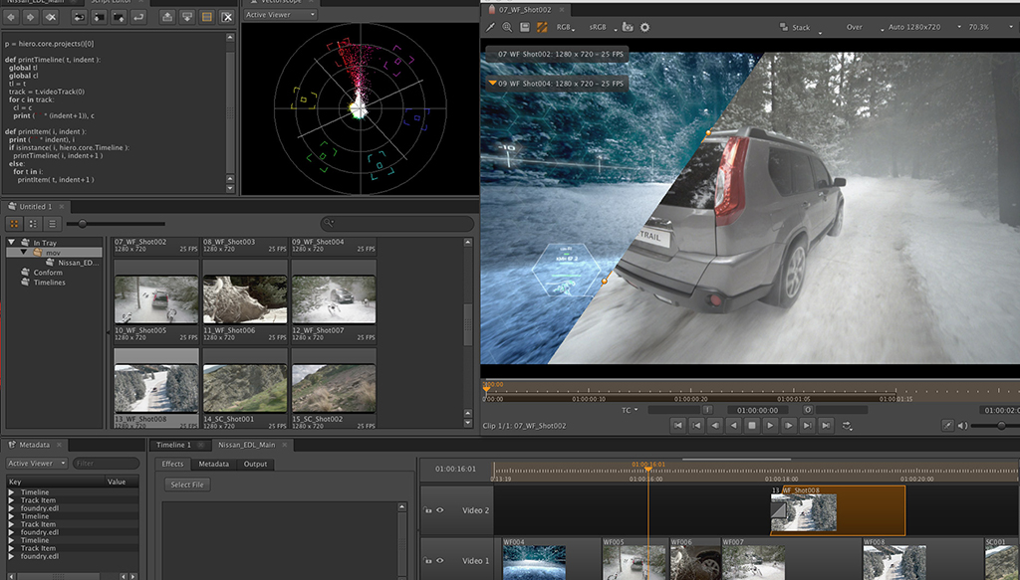Toggle the orange striped viewer overlay button
This screenshot has height=580, width=1020.
point(543,27)
